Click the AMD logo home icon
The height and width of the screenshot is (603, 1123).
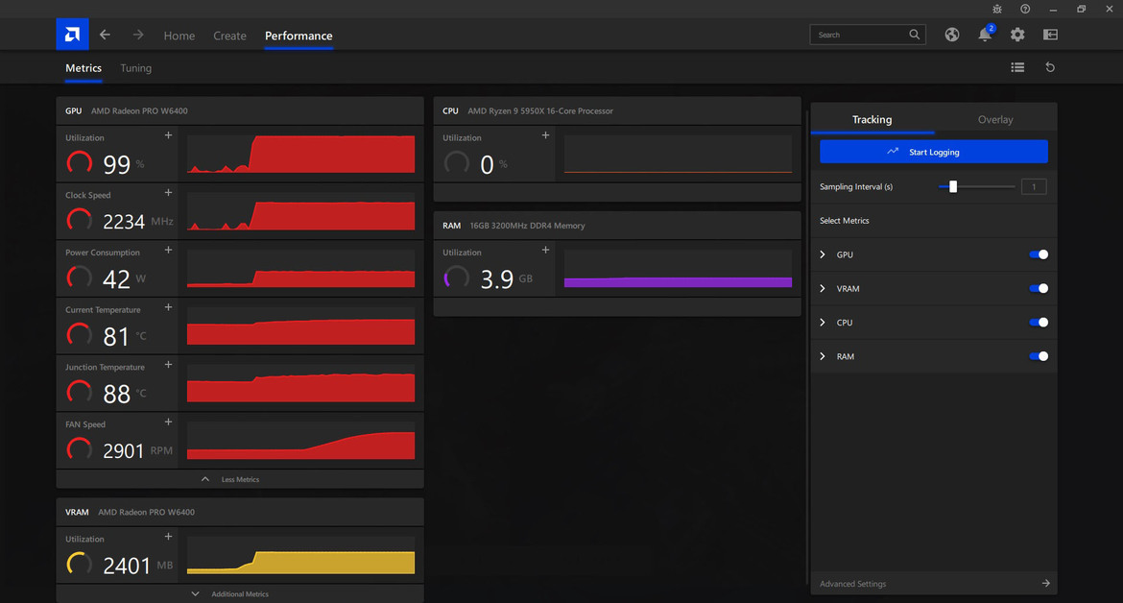pos(72,35)
